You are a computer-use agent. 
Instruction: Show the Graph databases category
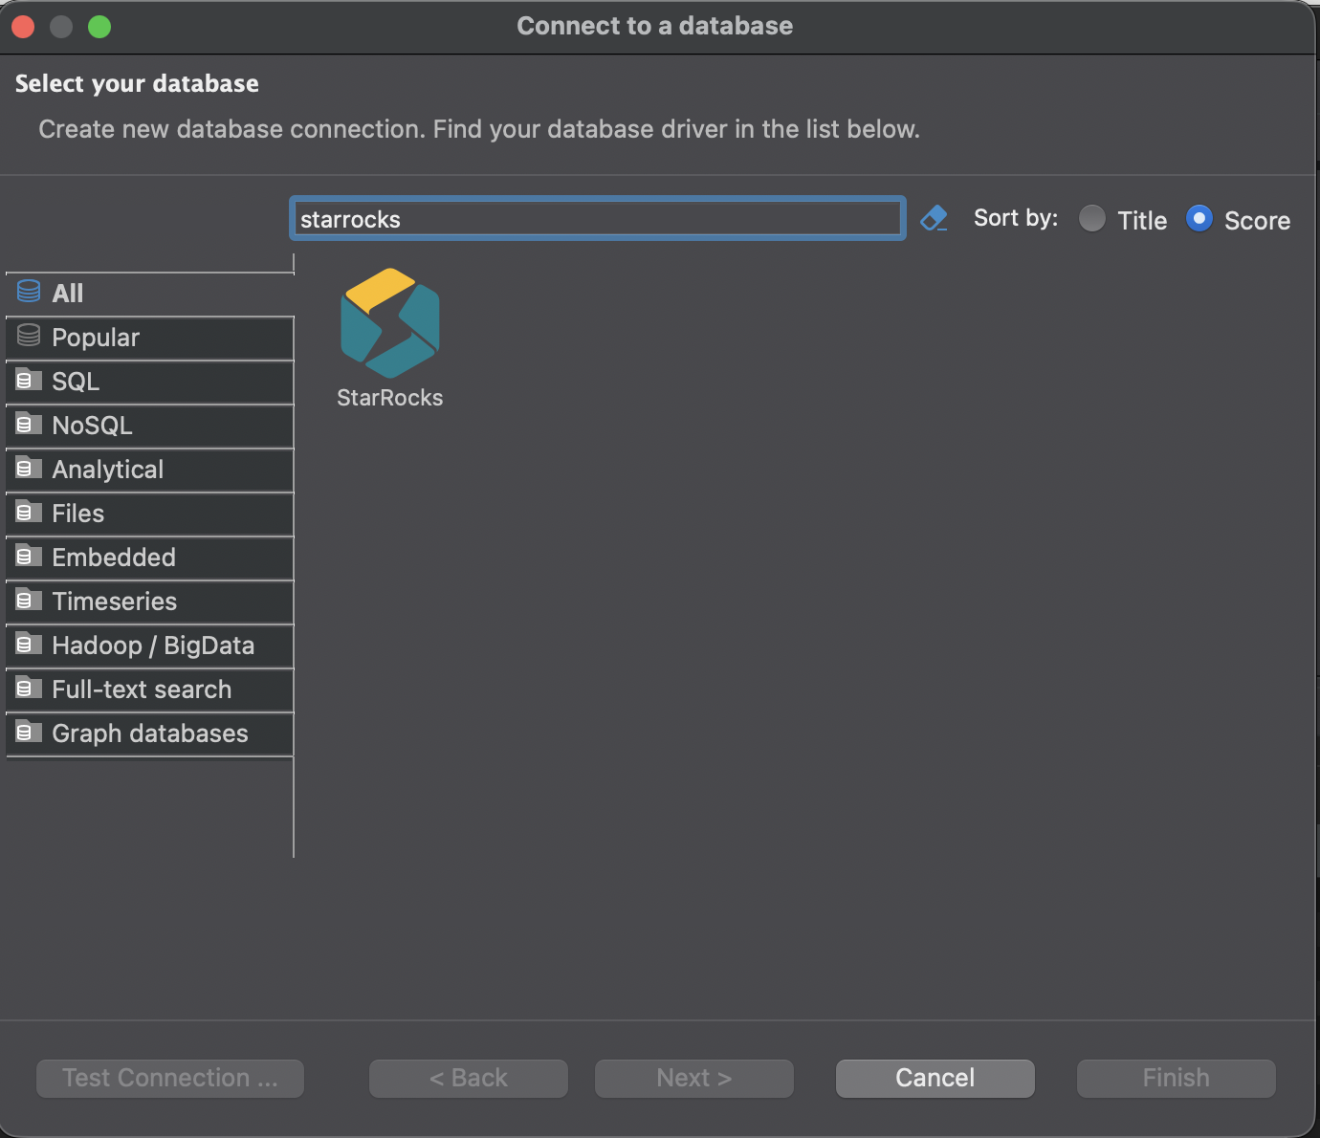pyautogui.click(x=150, y=733)
